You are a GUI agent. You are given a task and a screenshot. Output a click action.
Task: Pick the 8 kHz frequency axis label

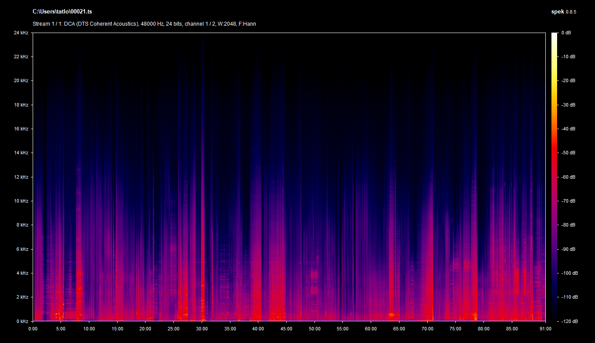point(22,225)
